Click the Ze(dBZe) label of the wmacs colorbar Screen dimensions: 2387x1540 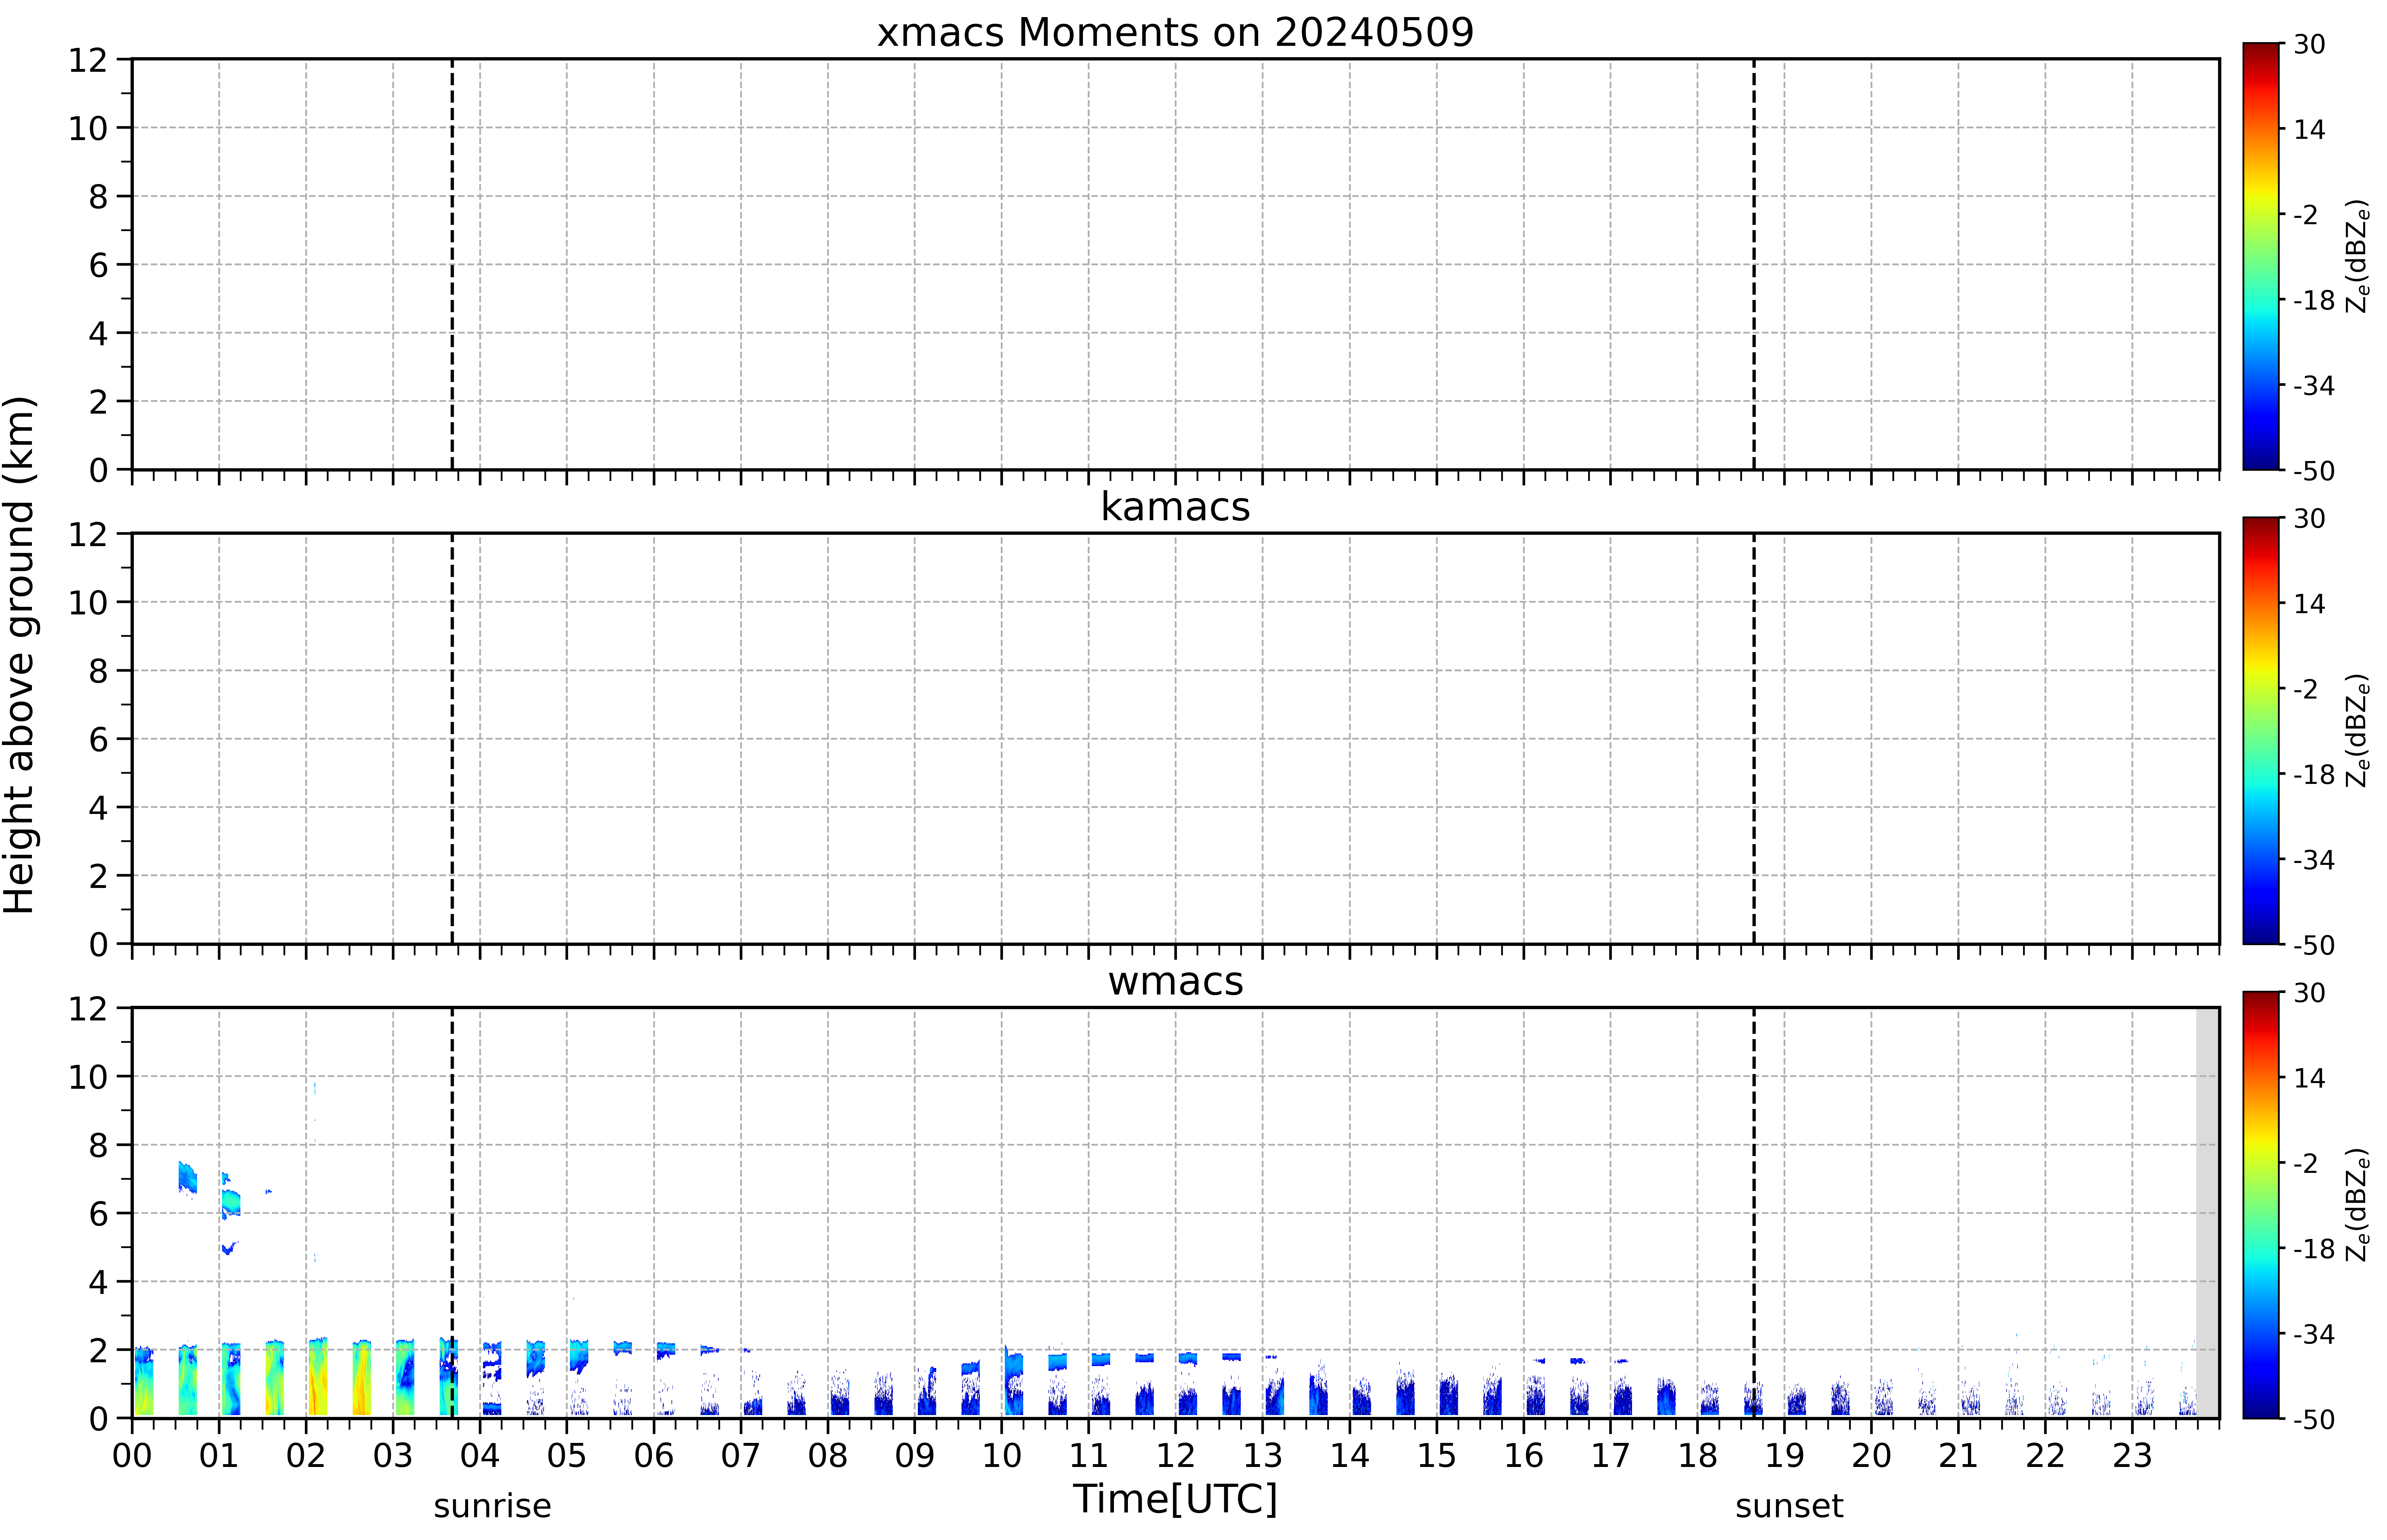point(2358,1205)
